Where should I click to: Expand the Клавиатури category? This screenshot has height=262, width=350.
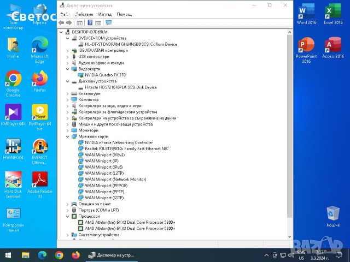point(67,93)
